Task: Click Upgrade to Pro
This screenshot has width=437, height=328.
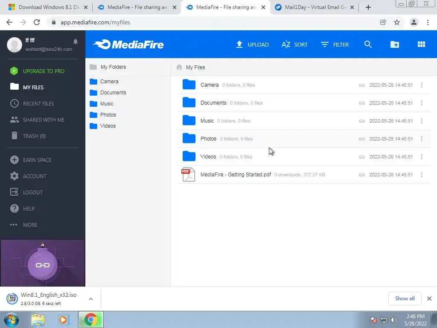Action: pos(37,71)
